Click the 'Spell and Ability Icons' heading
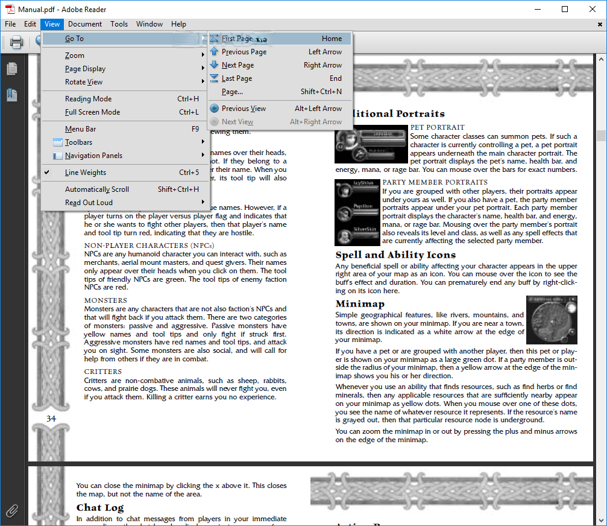 395,255
